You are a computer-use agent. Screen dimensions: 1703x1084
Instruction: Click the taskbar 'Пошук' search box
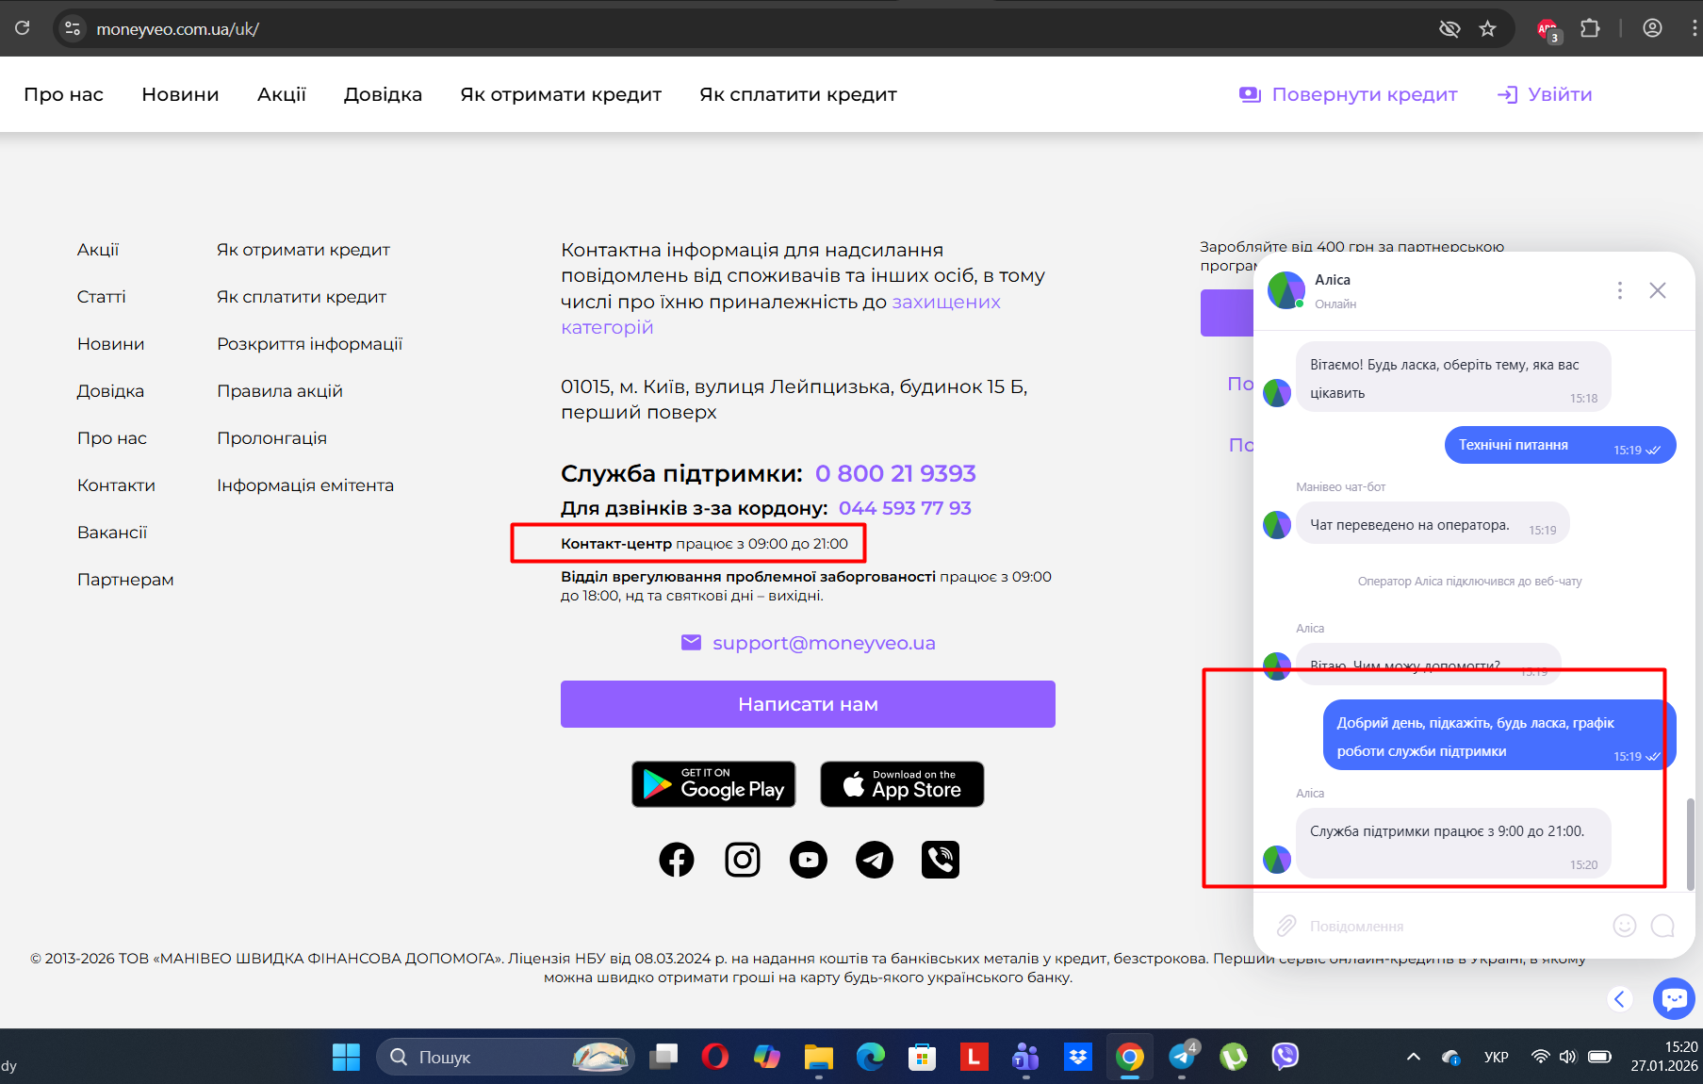[506, 1057]
